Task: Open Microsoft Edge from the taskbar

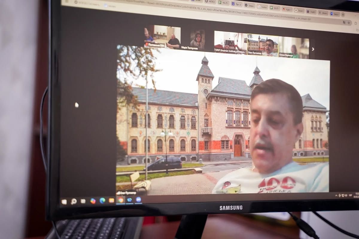Action: pyautogui.click(x=102, y=200)
